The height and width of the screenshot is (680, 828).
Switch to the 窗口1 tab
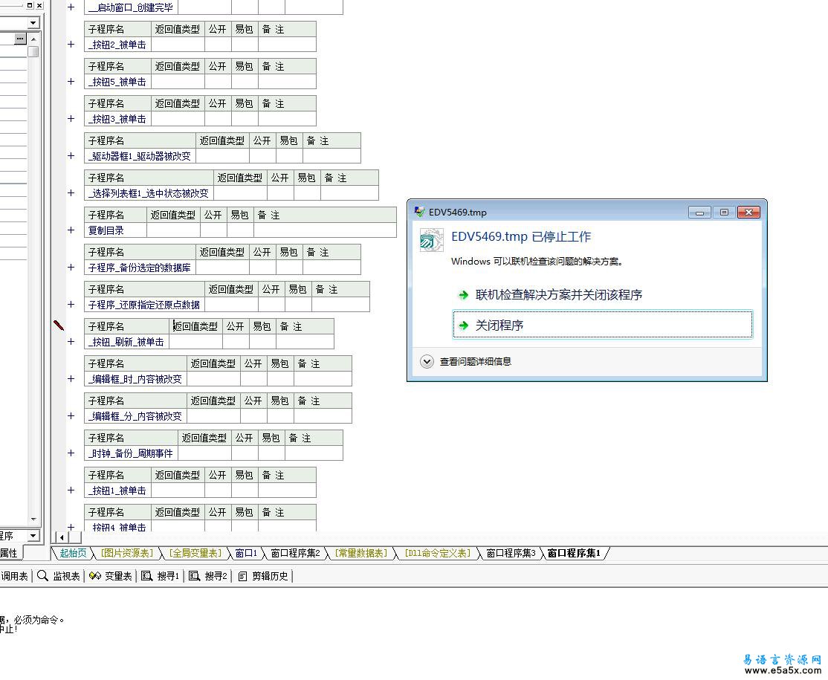click(246, 553)
